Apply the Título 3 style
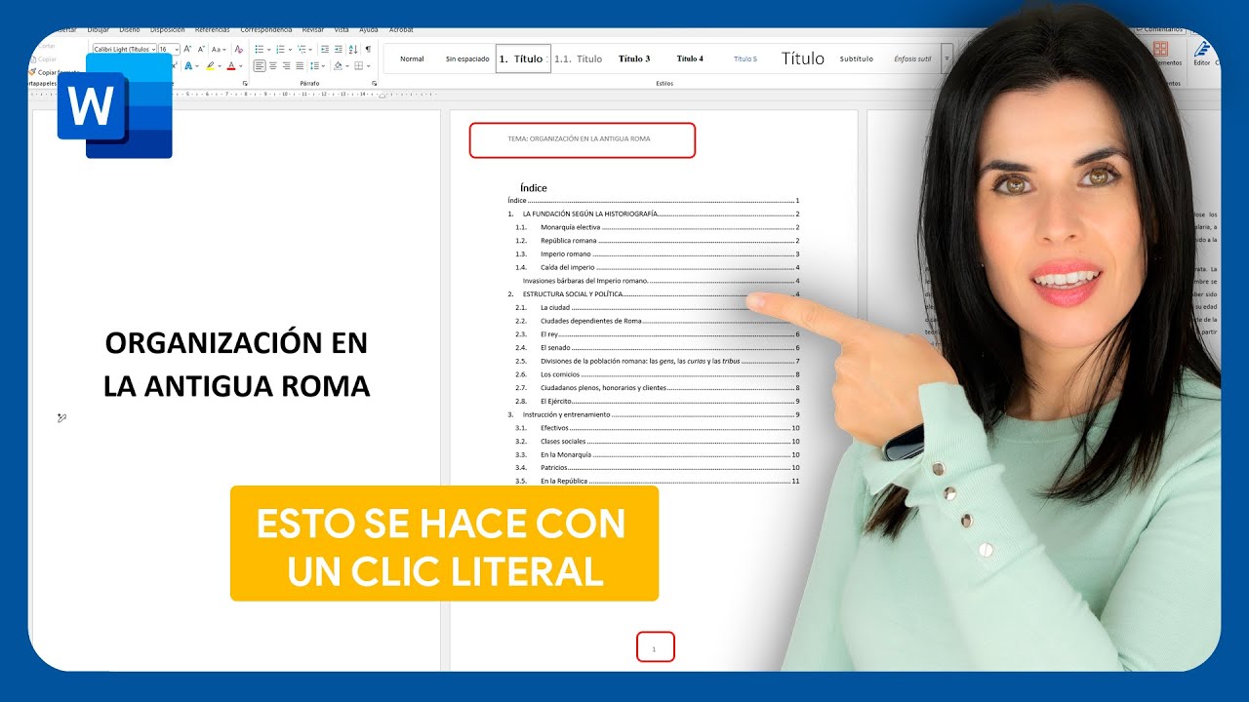 tap(634, 58)
